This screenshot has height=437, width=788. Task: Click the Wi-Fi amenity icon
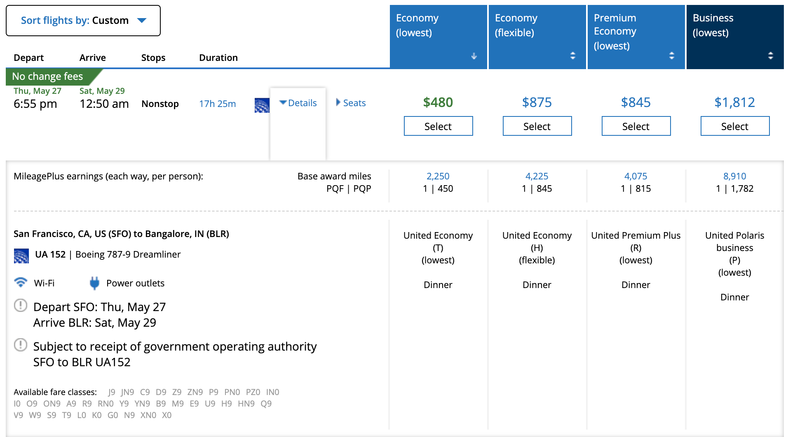(x=21, y=282)
